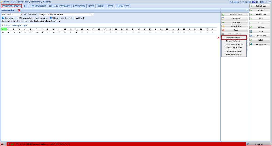The image size is (272, 146).
Task: Open the Periodical sheet 2024/A combo box
Action: click(x=66, y=15)
